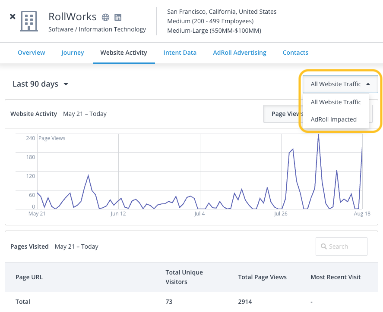Screen dimensions: 383x312
Task: Click the search magnifier icon
Action: [324, 246]
